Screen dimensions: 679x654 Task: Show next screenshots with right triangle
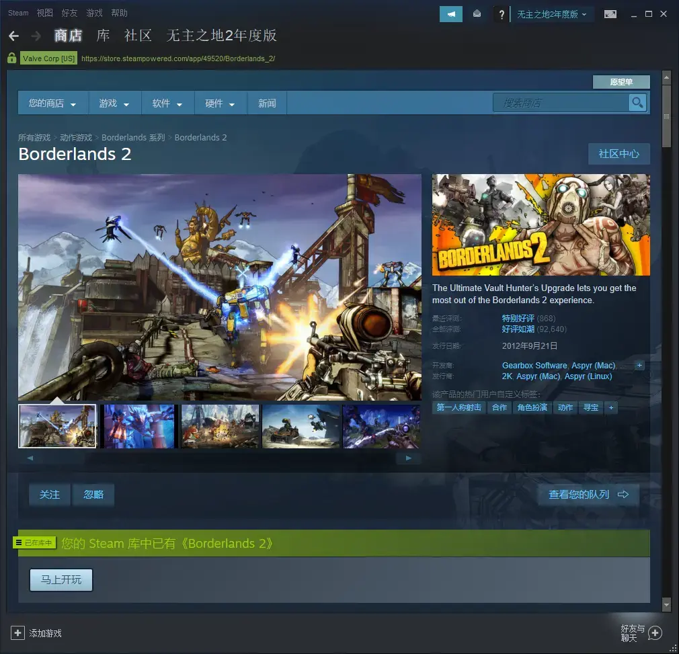[x=408, y=458]
